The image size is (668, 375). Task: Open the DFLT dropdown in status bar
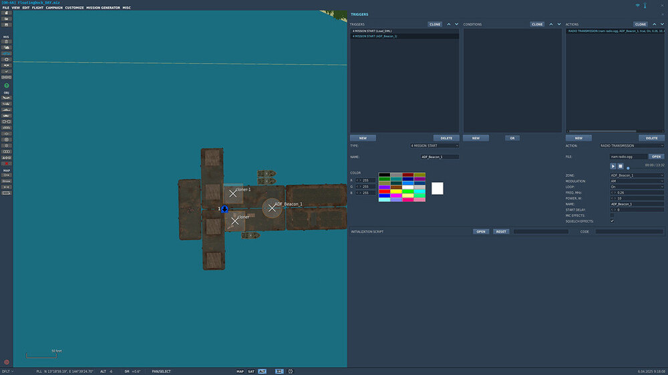7,372
